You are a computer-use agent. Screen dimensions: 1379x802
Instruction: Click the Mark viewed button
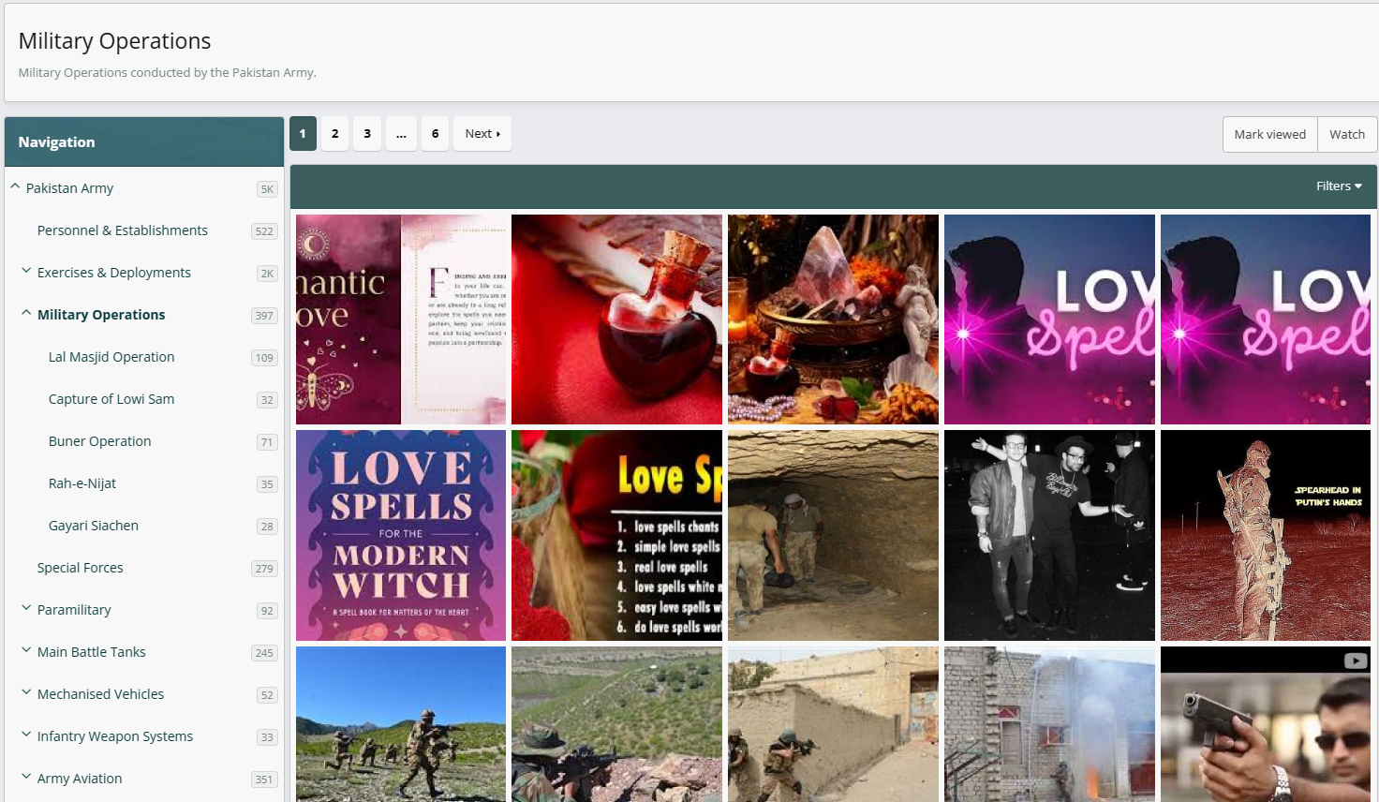click(x=1269, y=135)
